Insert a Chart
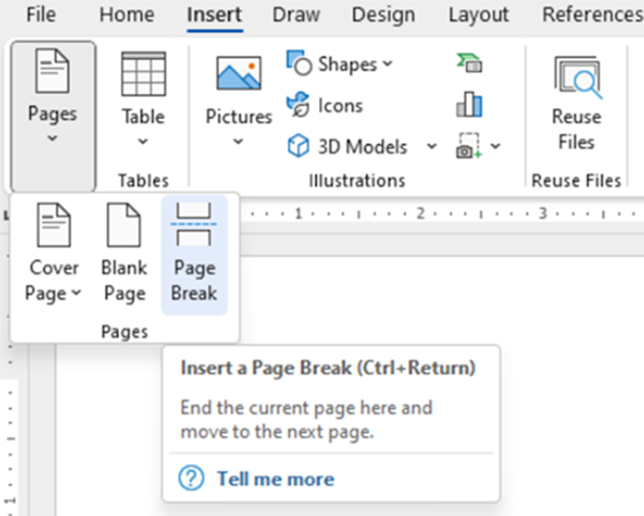Viewport: 644px width, 516px height. pyautogui.click(x=469, y=104)
